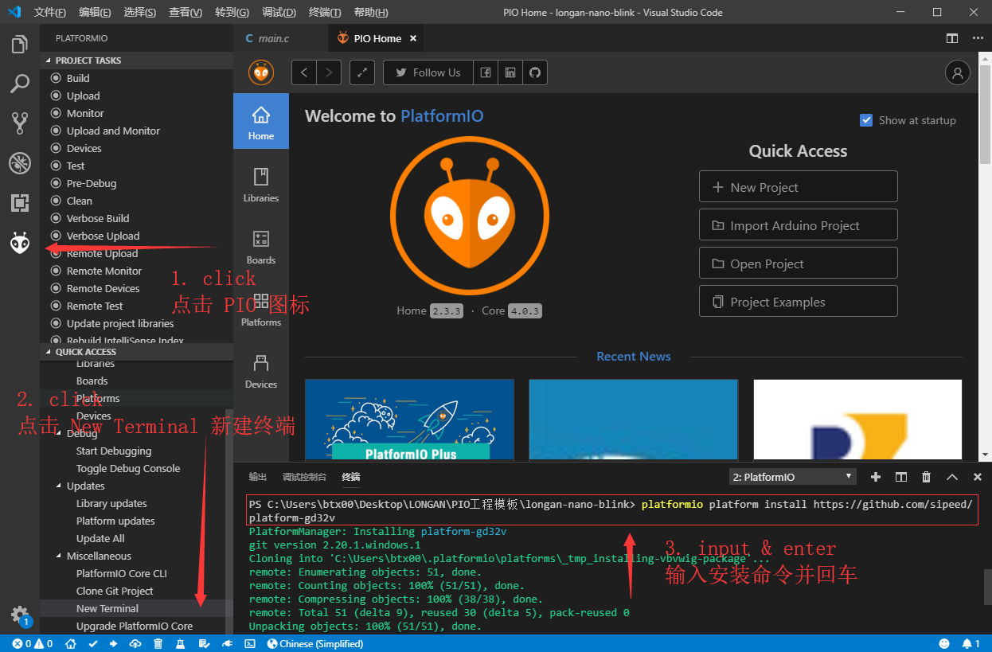Open the Manage gear in activity bar
This screenshot has width=992, height=652.
click(20, 615)
